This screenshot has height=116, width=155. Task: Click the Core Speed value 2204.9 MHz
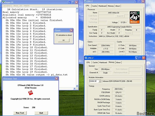[106, 45]
